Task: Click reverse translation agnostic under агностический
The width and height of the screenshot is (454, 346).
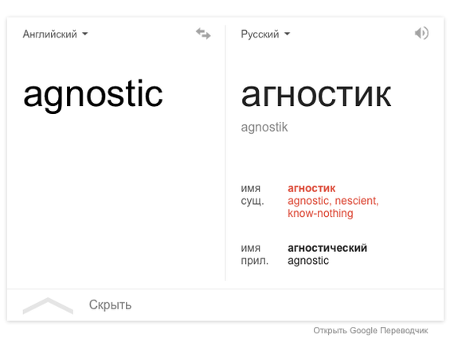Action: pyautogui.click(x=308, y=261)
